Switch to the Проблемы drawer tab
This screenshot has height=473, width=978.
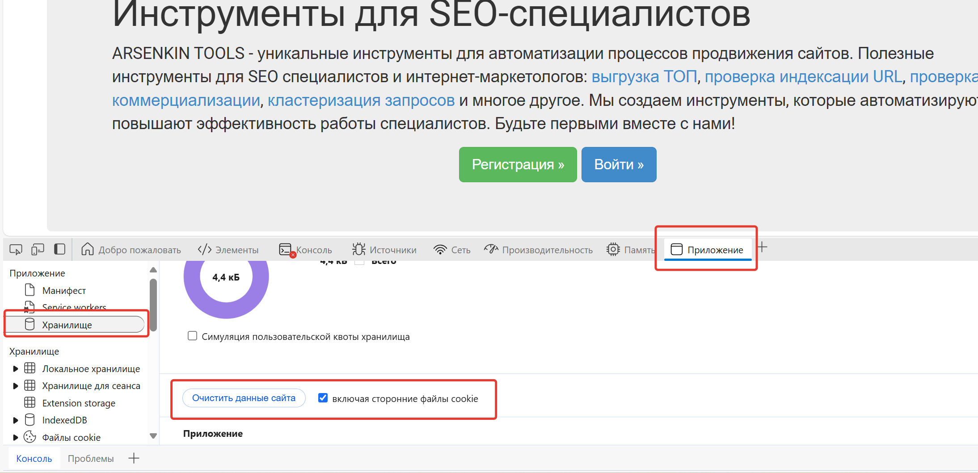(91, 459)
